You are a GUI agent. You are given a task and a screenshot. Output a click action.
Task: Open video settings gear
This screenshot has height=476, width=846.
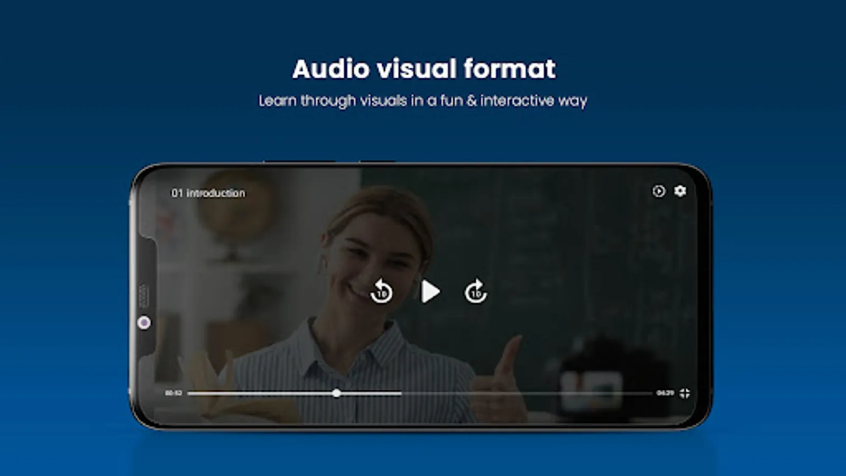(680, 190)
